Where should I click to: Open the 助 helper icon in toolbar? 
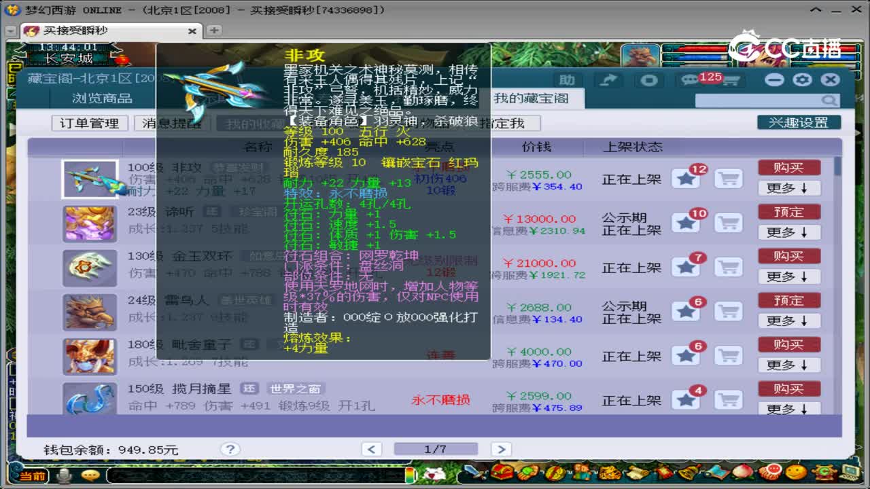coord(567,80)
